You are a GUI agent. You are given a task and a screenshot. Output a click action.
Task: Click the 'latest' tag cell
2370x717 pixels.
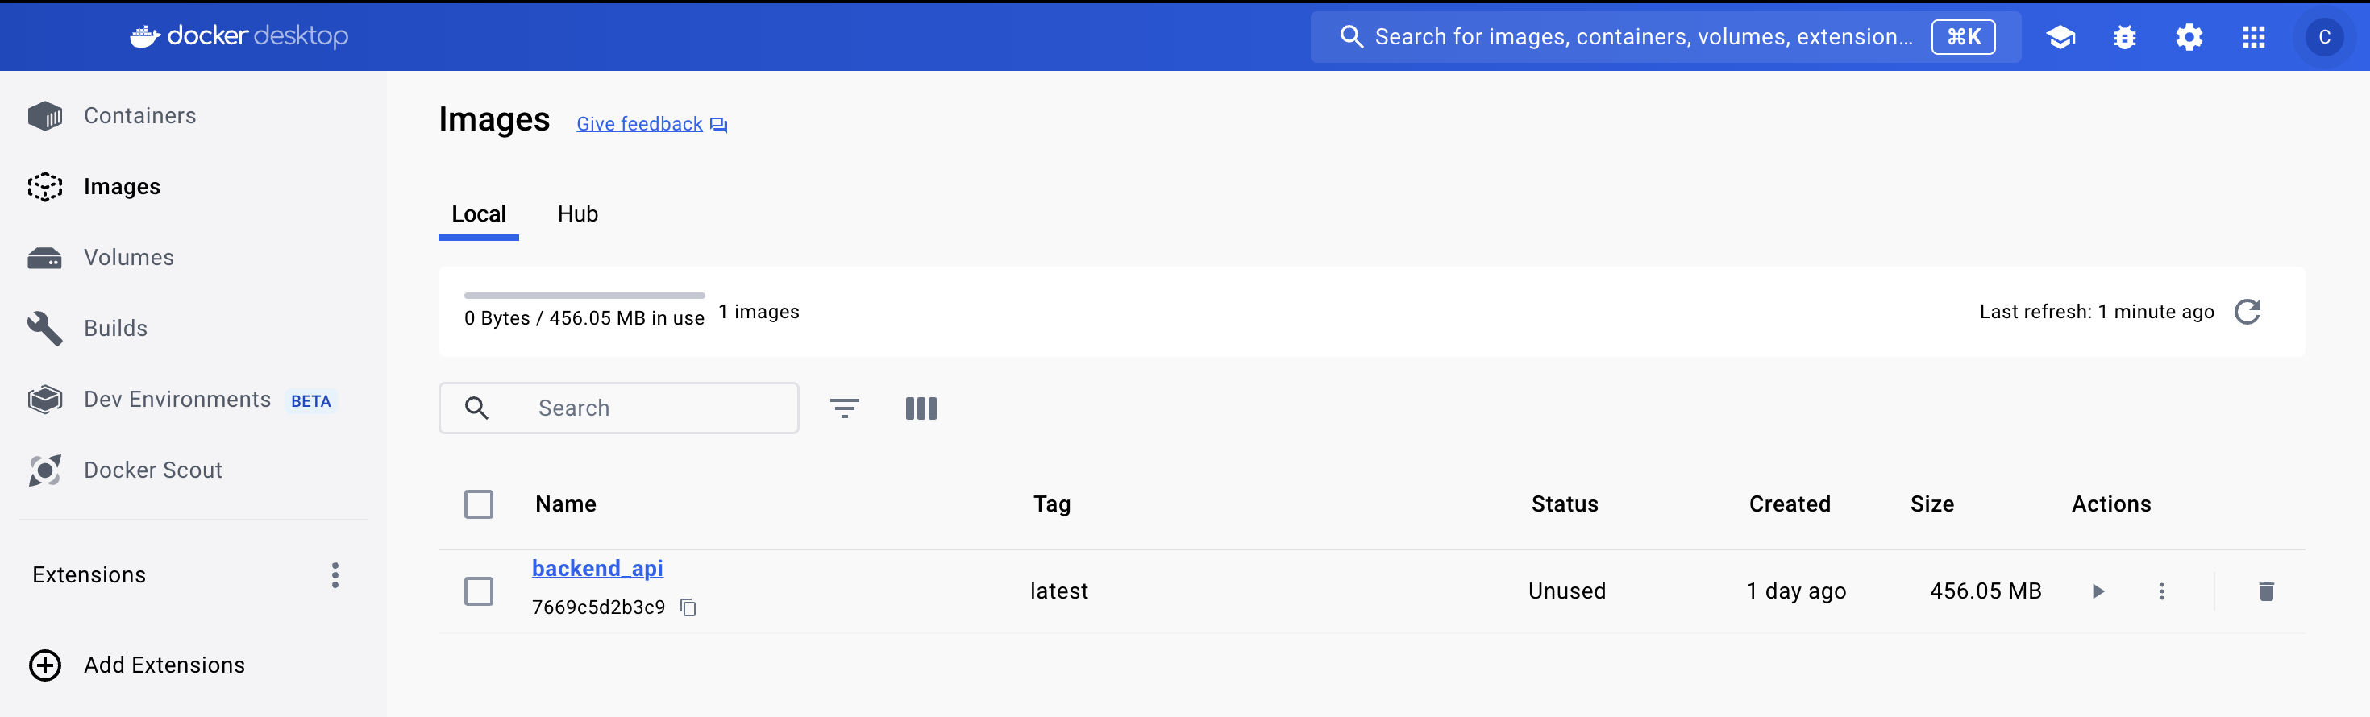tap(1059, 591)
